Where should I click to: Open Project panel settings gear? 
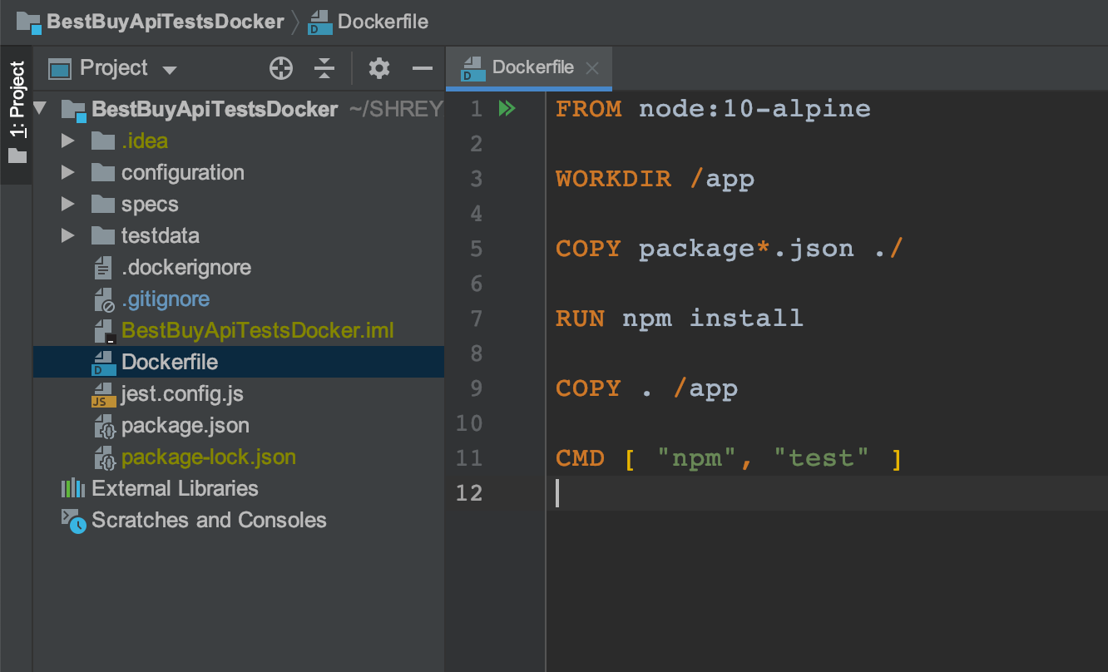[x=379, y=68]
